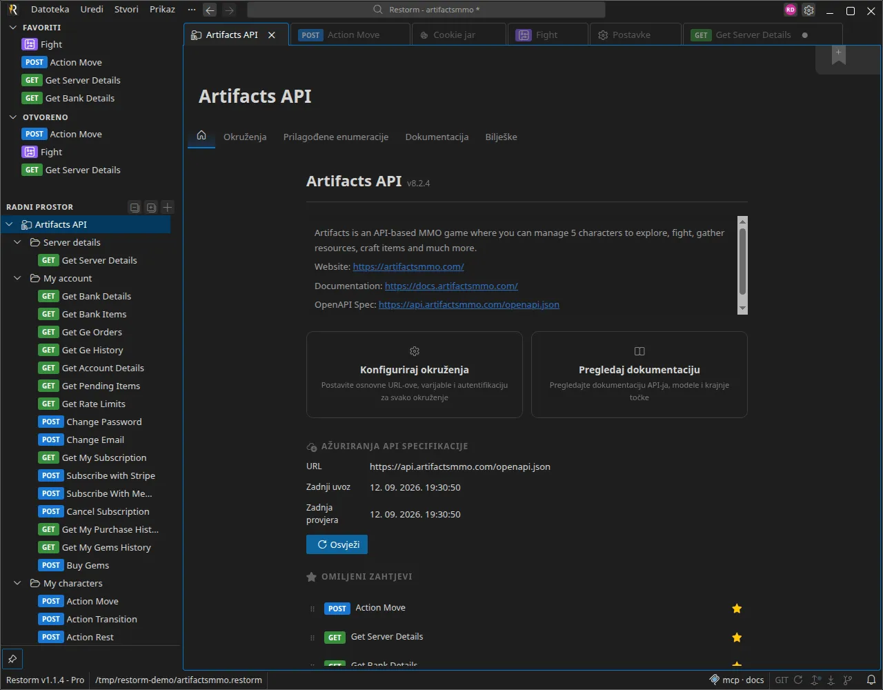
Task: Go back with the left arrow
Action: 210,10
